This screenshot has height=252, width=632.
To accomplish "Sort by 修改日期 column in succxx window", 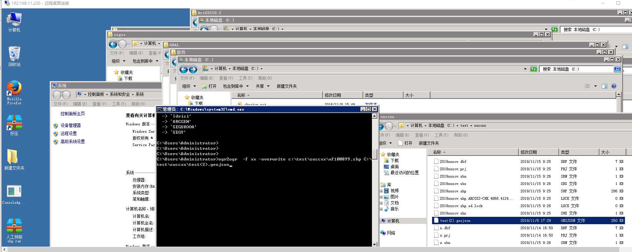I will [539, 152].
